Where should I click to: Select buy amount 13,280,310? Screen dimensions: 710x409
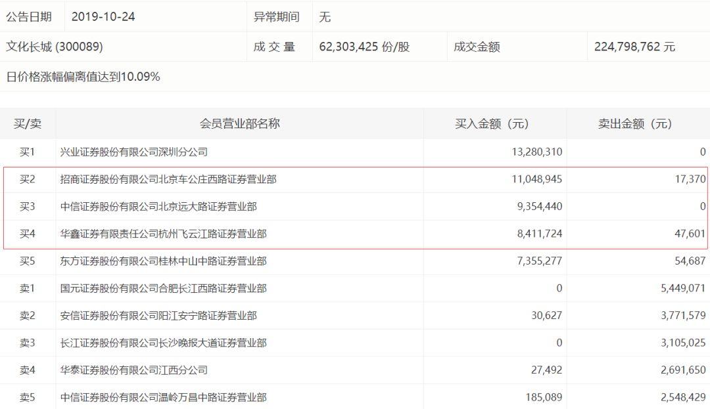point(536,152)
